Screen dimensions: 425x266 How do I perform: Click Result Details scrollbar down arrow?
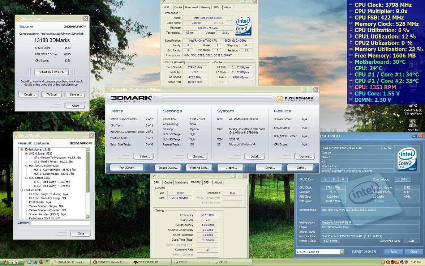[87, 216]
